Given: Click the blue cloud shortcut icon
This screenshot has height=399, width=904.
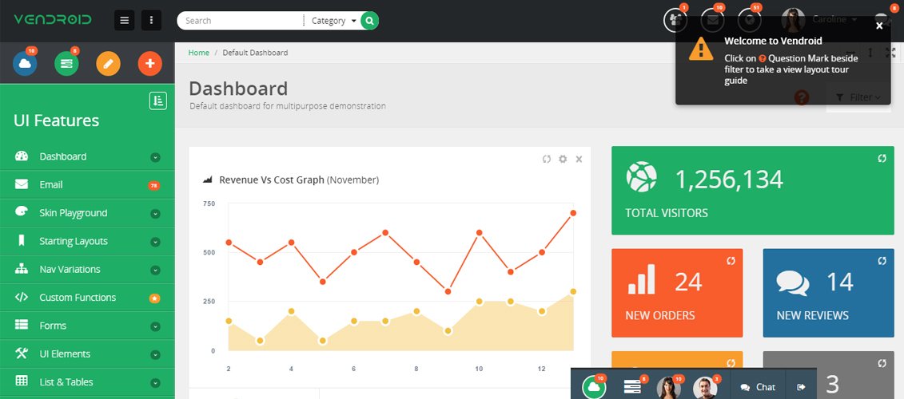Looking at the screenshot, I should pos(25,63).
